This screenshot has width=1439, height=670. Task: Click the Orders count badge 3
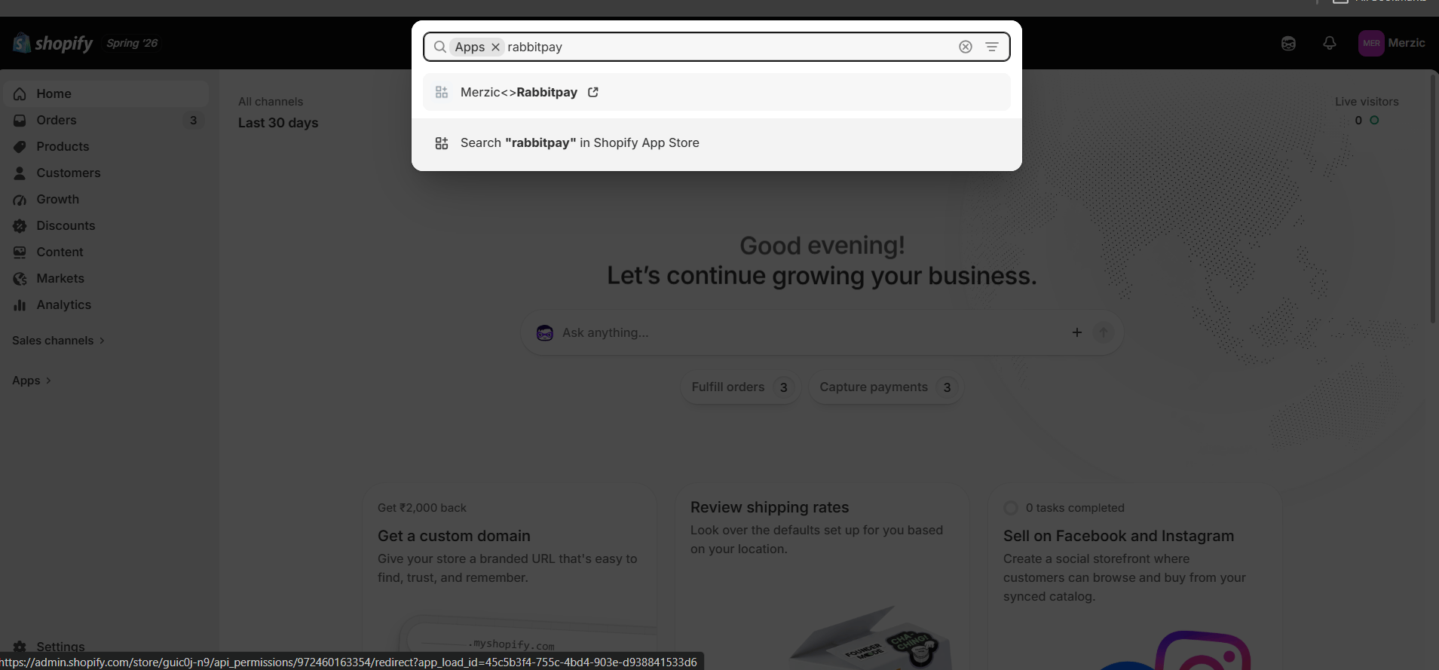point(193,120)
